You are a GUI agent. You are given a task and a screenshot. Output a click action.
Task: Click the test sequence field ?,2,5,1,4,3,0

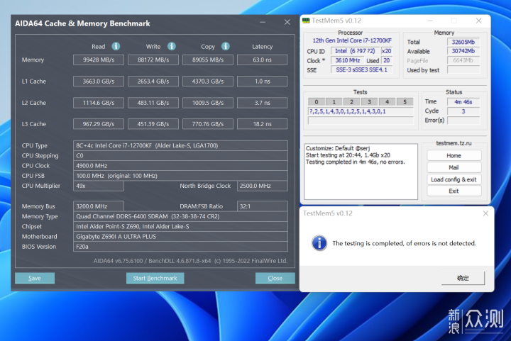(x=361, y=111)
